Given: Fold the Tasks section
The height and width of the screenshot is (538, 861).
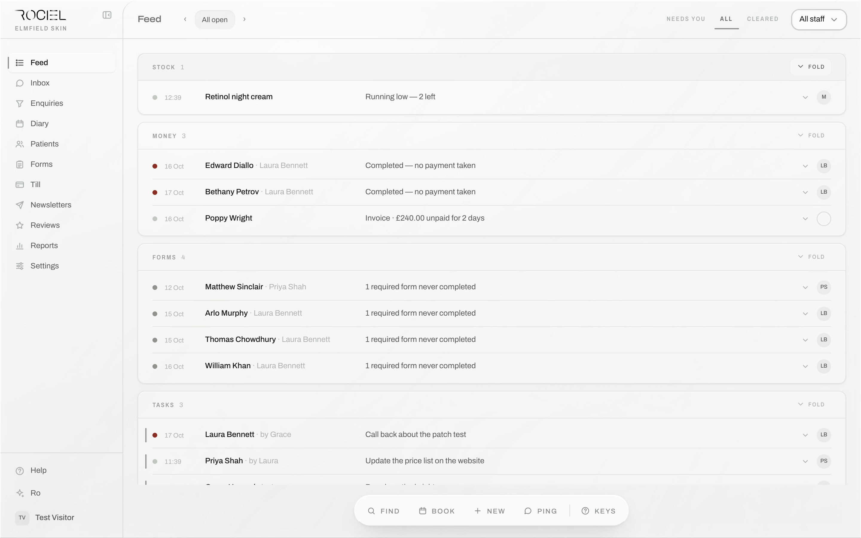Looking at the screenshot, I should coord(811,405).
